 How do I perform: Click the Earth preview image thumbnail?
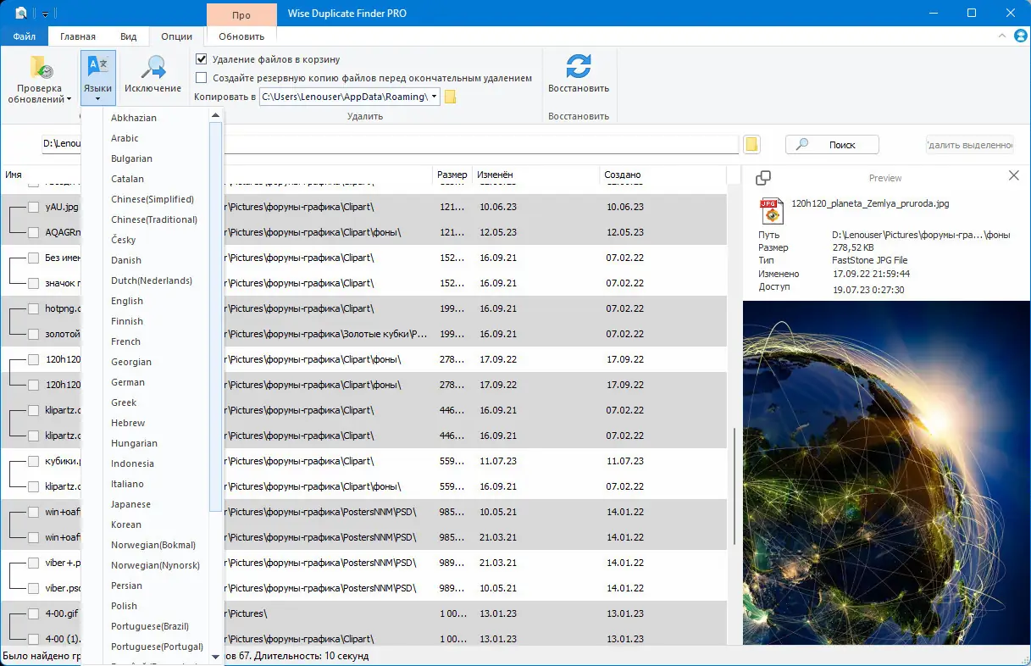click(886, 472)
